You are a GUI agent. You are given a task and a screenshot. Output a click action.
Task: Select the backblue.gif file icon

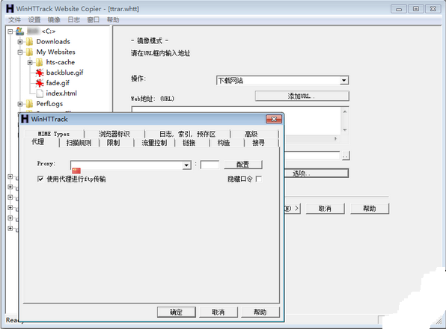point(39,73)
